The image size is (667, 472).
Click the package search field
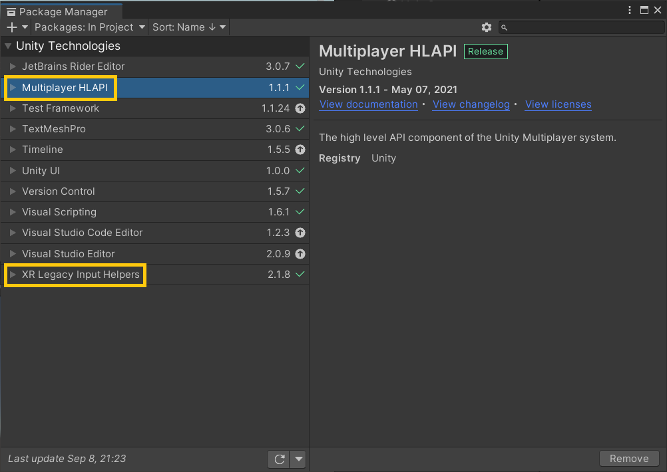coord(581,27)
